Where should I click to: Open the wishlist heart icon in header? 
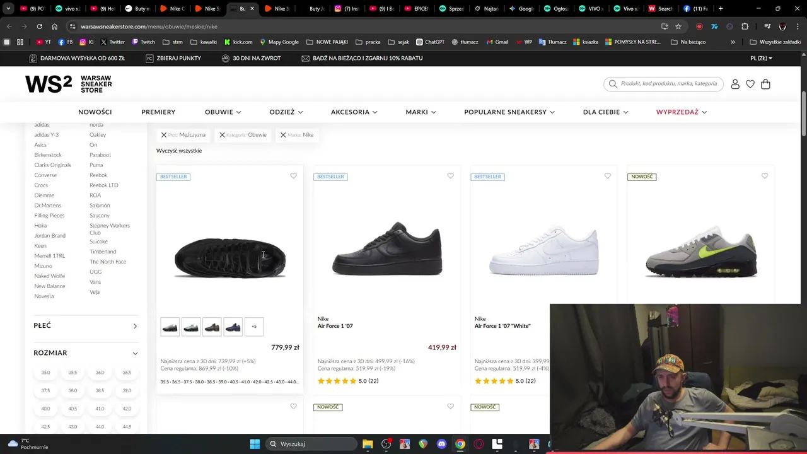pos(750,84)
